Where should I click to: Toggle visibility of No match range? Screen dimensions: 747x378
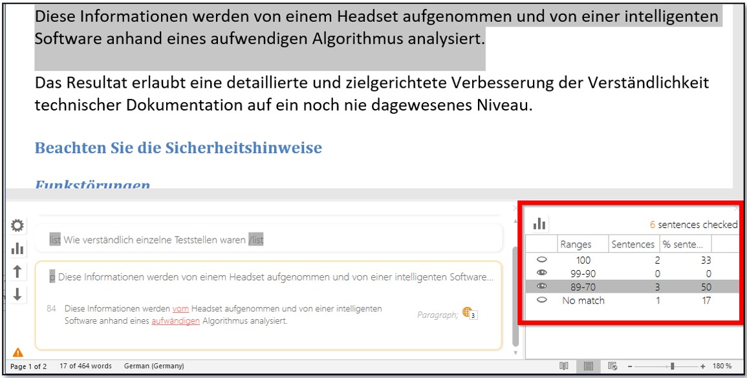pos(541,300)
